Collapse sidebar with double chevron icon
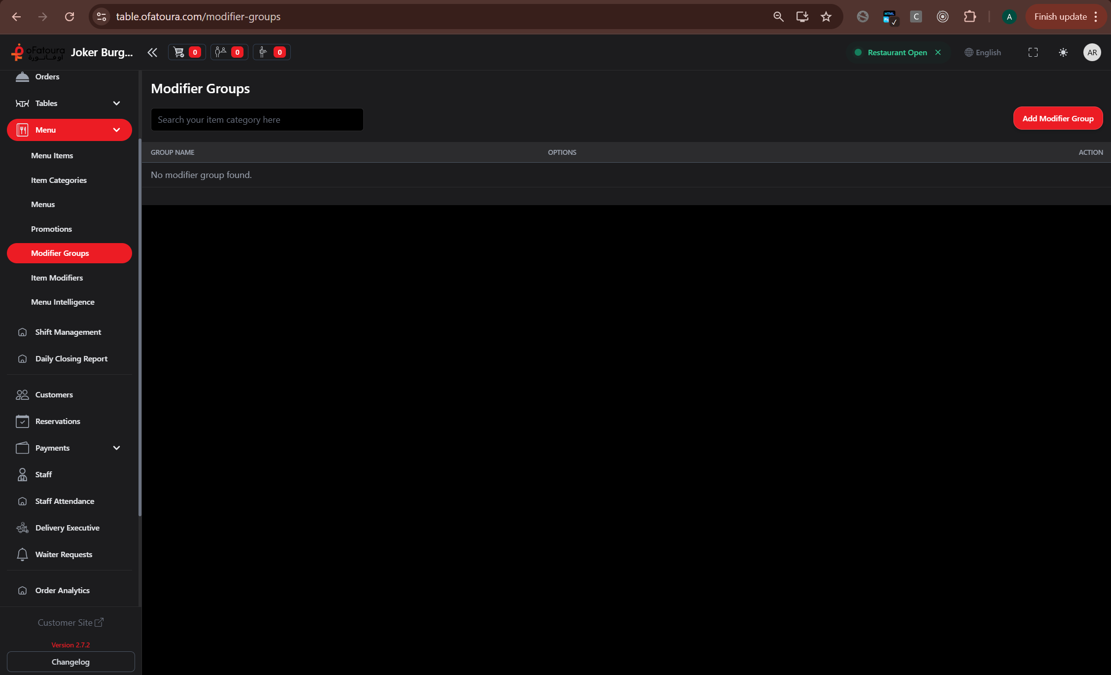The image size is (1111, 675). pos(152,52)
